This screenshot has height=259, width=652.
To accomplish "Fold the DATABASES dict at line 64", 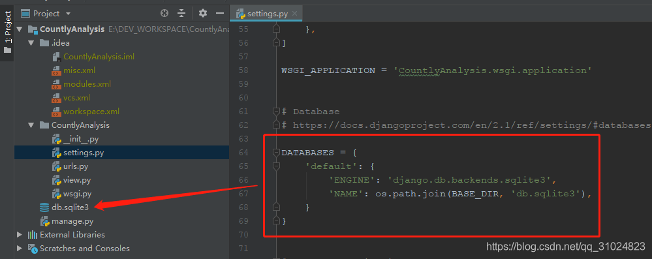I will (276, 153).
